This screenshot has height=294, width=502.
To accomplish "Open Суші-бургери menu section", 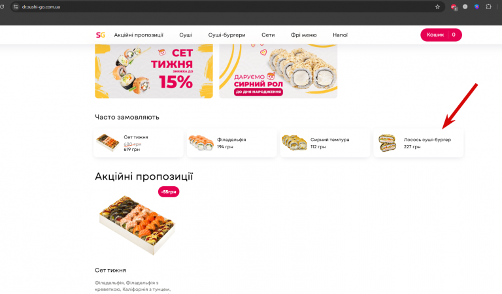I will 227,35.
